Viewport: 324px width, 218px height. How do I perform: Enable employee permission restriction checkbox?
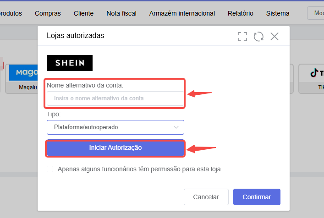(50, 169)
